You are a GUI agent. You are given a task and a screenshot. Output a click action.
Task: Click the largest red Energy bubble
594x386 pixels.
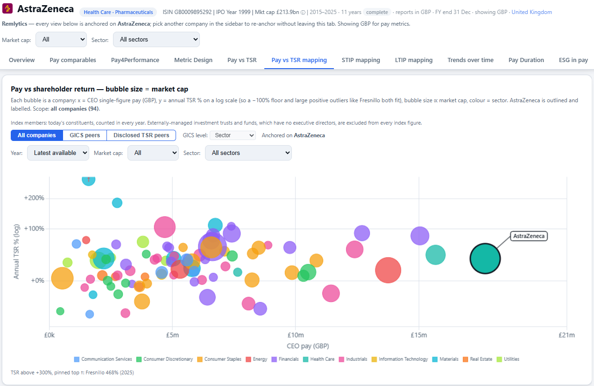point(388,270)
